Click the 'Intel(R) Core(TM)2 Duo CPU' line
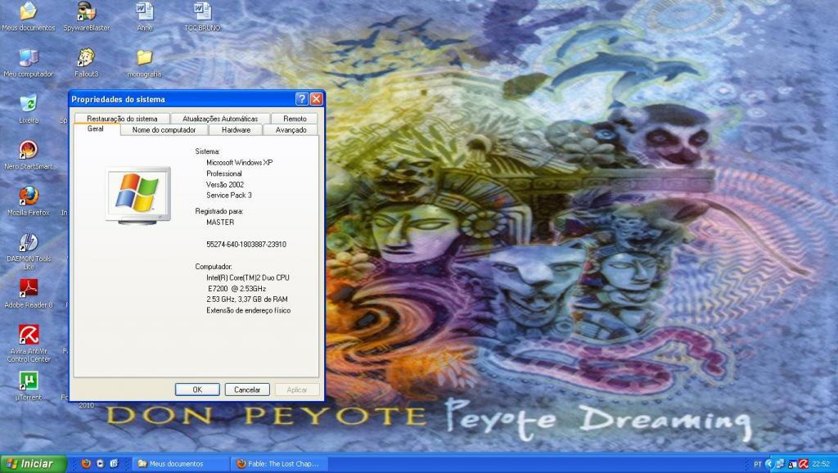The width and height of the screenshot is (838, 473). click(248, 277)
